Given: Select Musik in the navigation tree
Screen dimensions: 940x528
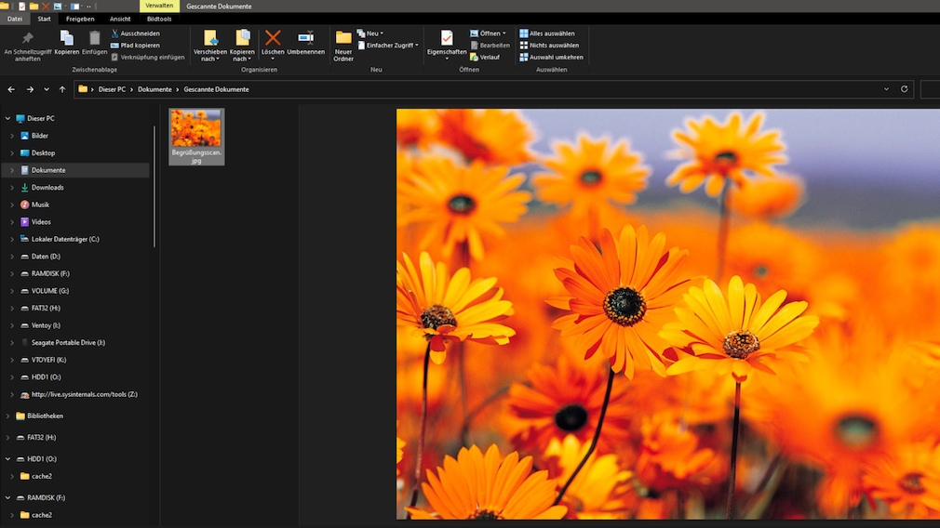Looking at the screenshot, I should (x=40, y=205).
